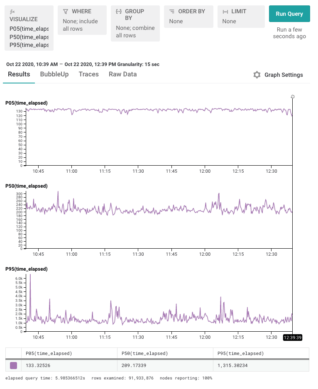Click the 12:39:39 time marker label
Image resolution: width=318 pixels, height=389 pixels.
coord(293,338)
